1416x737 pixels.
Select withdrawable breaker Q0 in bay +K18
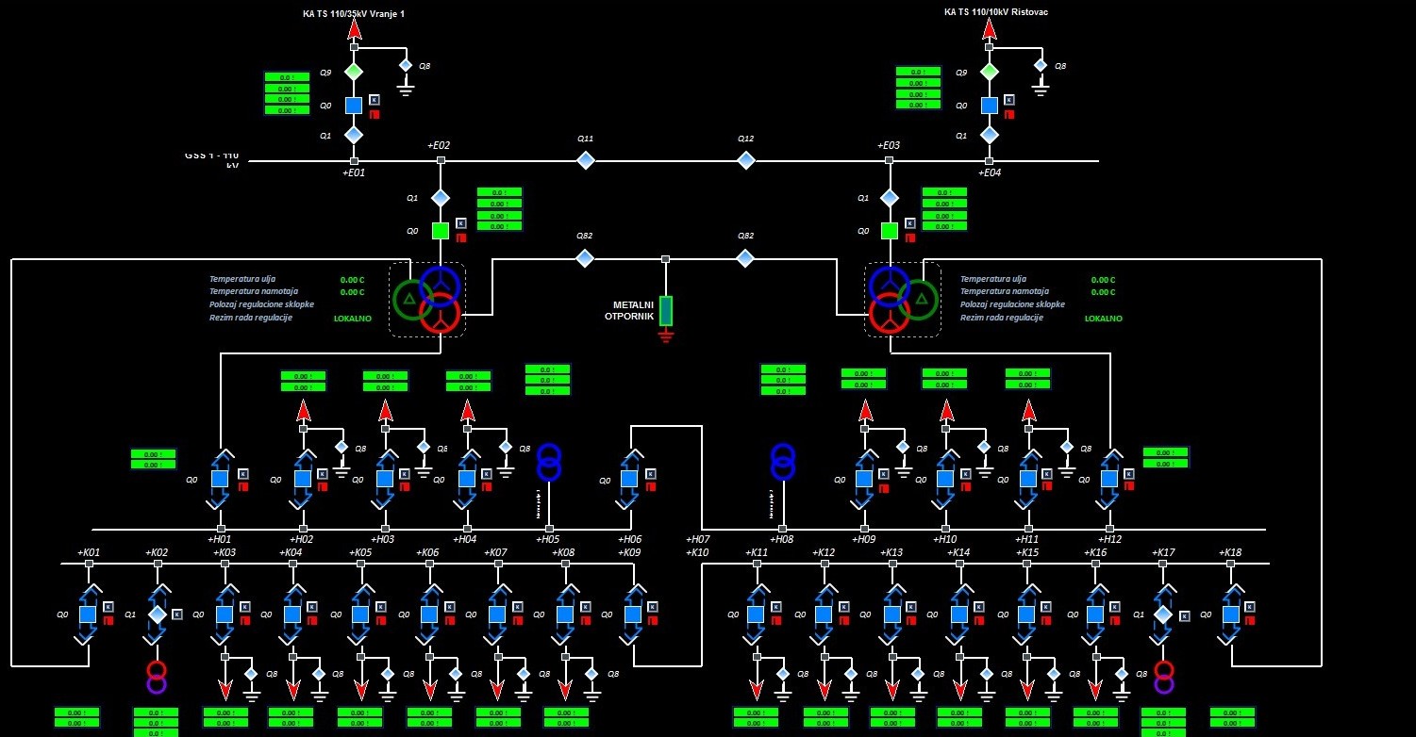pos(1231,614)
